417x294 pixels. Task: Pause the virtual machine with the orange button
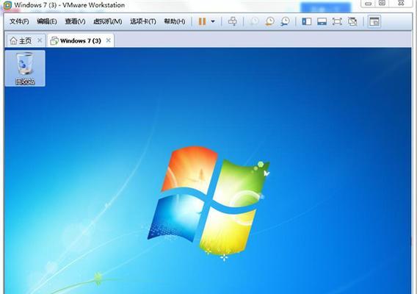[202, 21]
